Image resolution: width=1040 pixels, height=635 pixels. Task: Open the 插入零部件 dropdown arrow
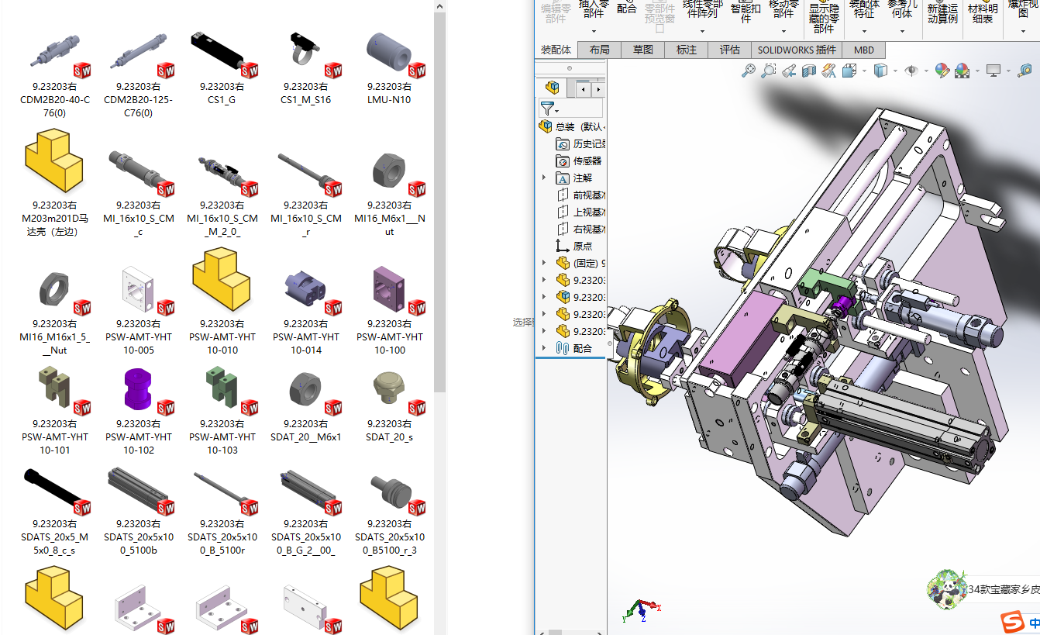coord(594,32)
